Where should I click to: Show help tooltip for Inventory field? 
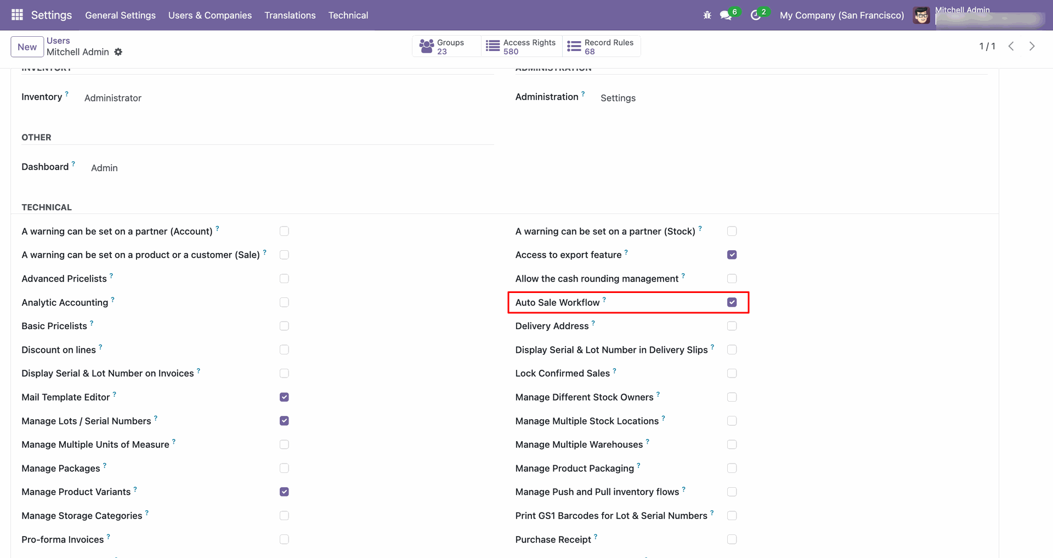pyautogui.click(x=67, y=94)
